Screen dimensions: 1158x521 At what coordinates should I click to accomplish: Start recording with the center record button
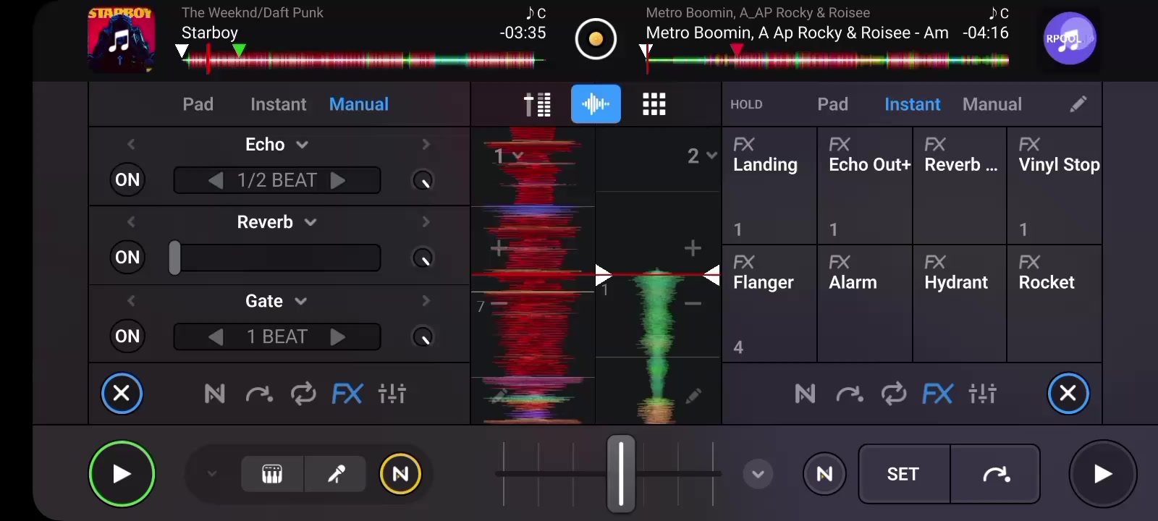(596, 38)
